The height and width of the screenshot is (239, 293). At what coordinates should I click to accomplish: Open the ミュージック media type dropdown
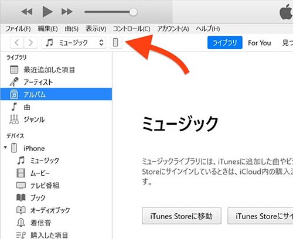coord(74,42)
